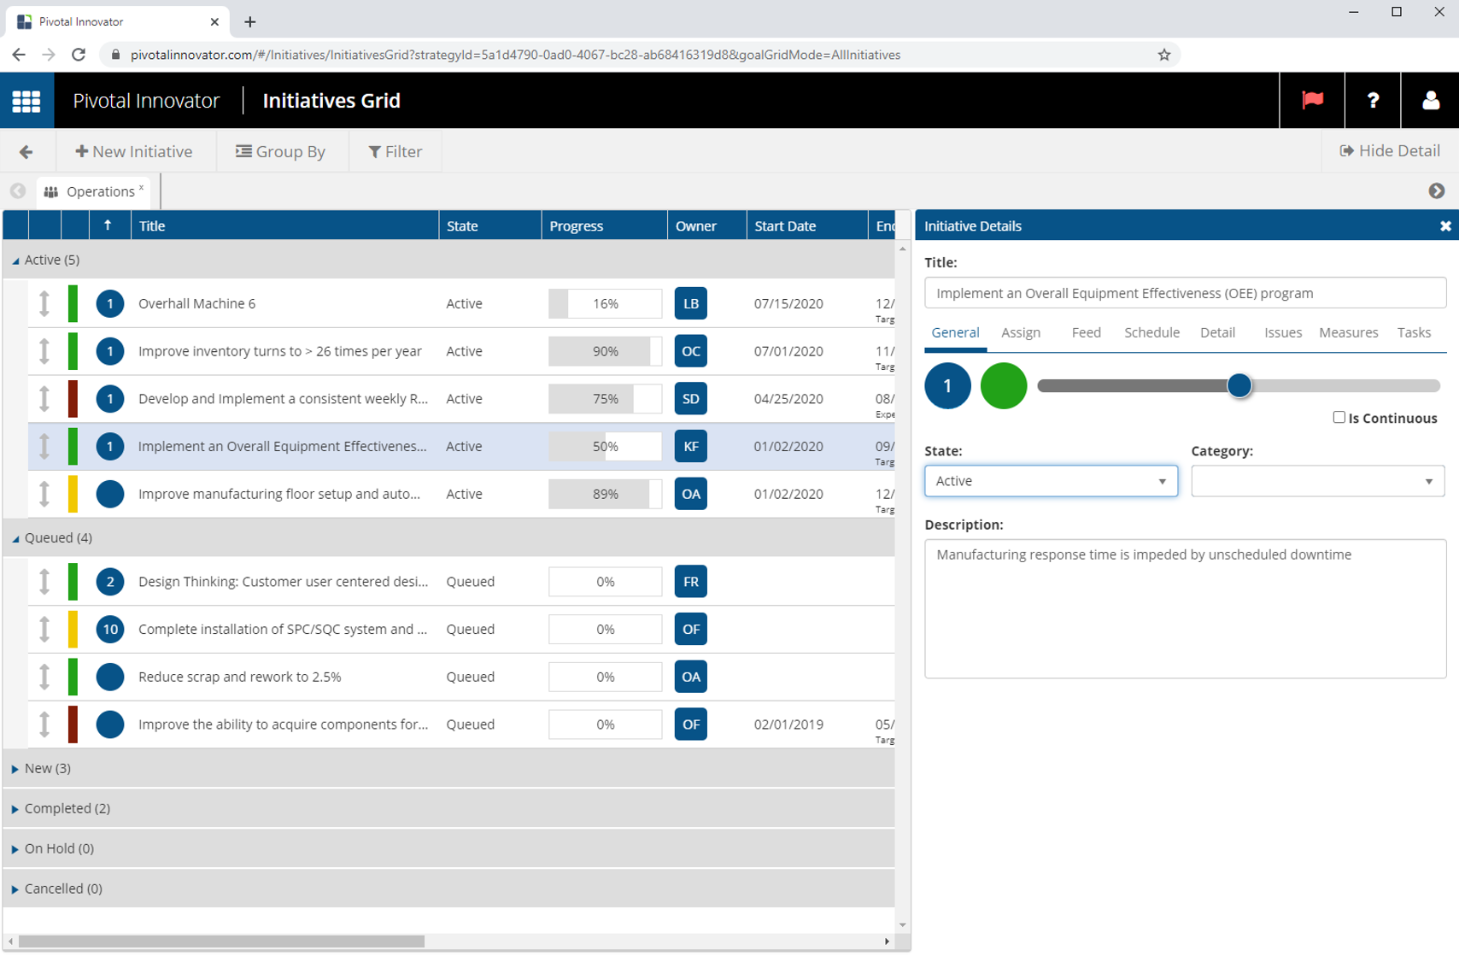Click Hide Detail button

coord(1390,151)
